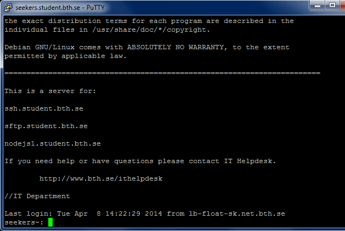Click the nodejs1.student.bth.se hostname line
Image resolution: width=345 pixels, height=231 pixels.
click(53, 143)
